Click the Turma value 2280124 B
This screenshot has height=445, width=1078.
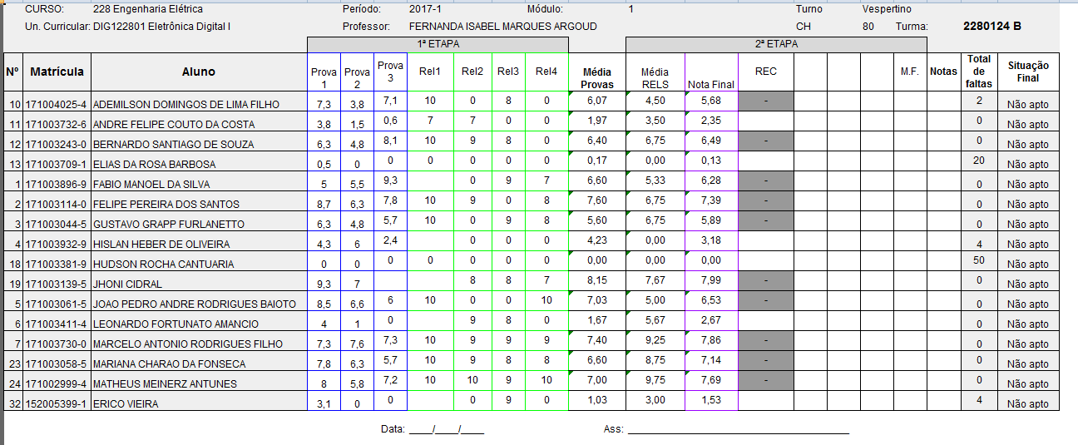991,27
